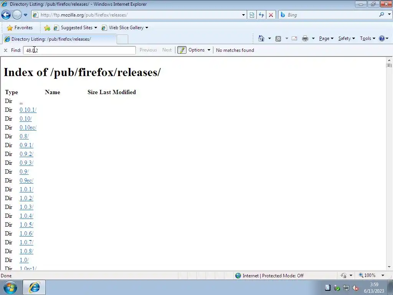Click the address bar URL field
The width and height of the screenshot is (393, 295).
[x=138, y=15]
